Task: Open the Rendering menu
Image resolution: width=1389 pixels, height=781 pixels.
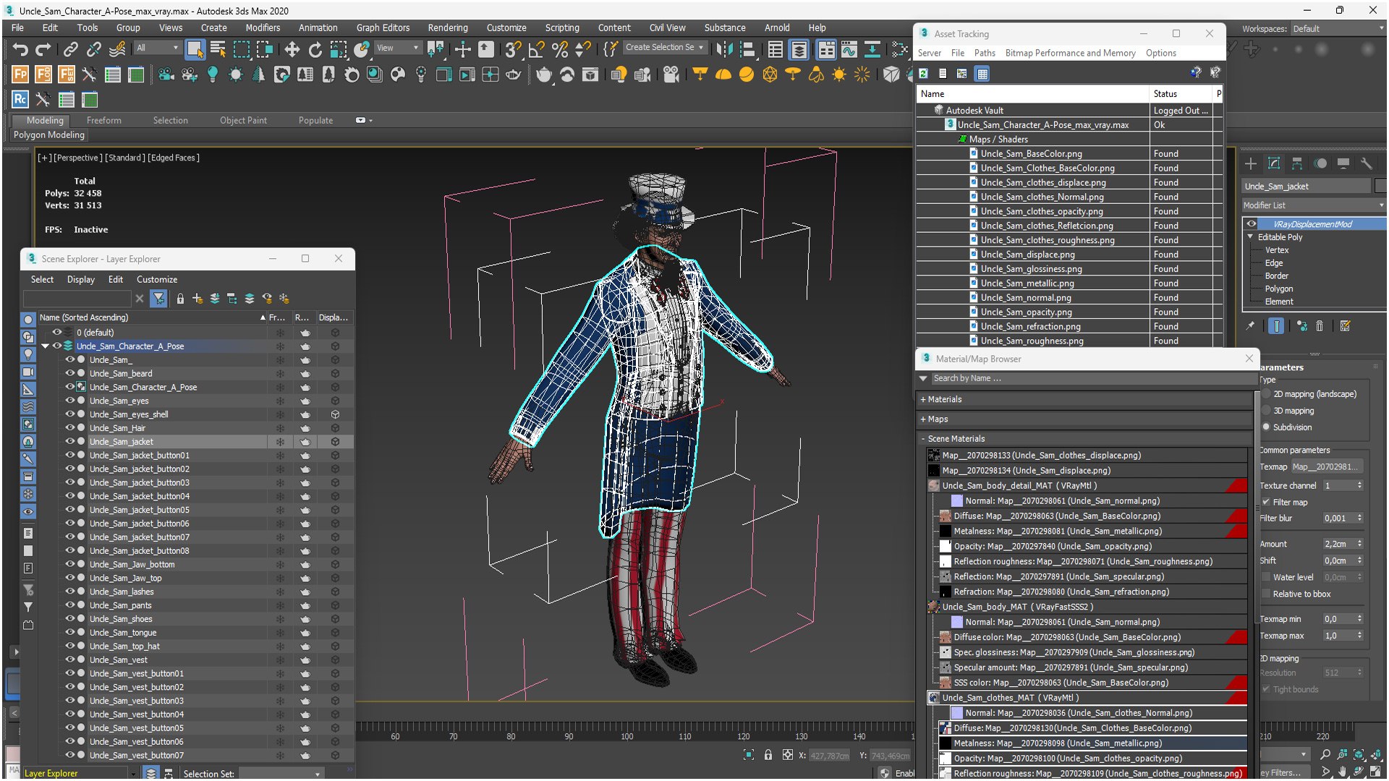Action: 447,27
